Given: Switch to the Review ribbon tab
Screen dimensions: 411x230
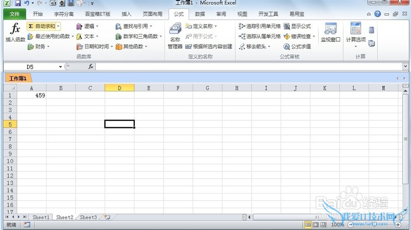Looking at the screenshot, I should [x=221, y=14].
